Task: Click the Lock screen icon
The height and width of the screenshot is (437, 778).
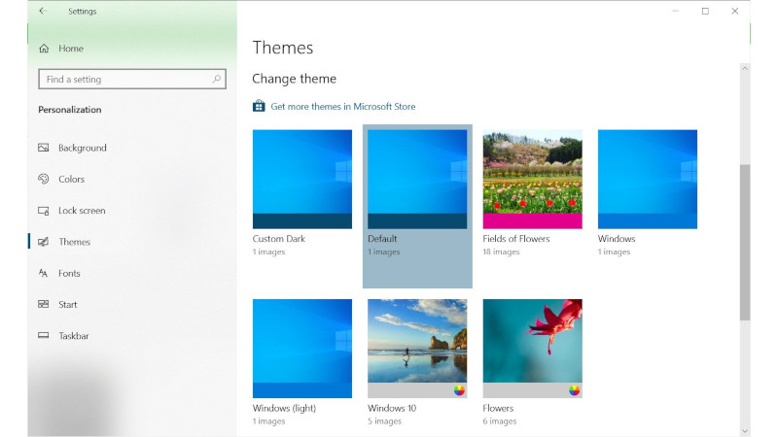Action: [44, 211]
